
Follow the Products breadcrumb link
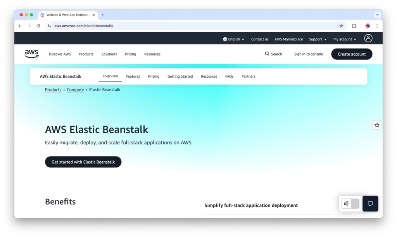tap(53, 90)
